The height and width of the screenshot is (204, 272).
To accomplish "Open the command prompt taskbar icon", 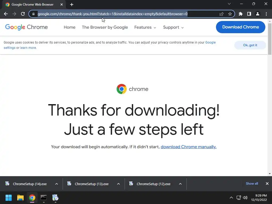I will click(x=44, y=198).
